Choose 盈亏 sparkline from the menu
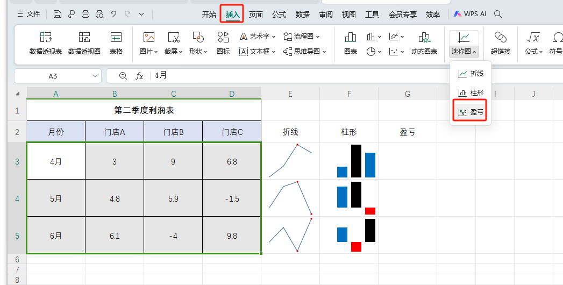This screenshot has height=285, width=563. (x=471, y=112)
